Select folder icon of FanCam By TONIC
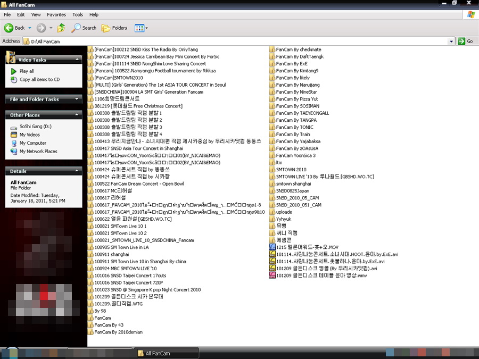Screen dimensions: 479x359 [272, 127]
